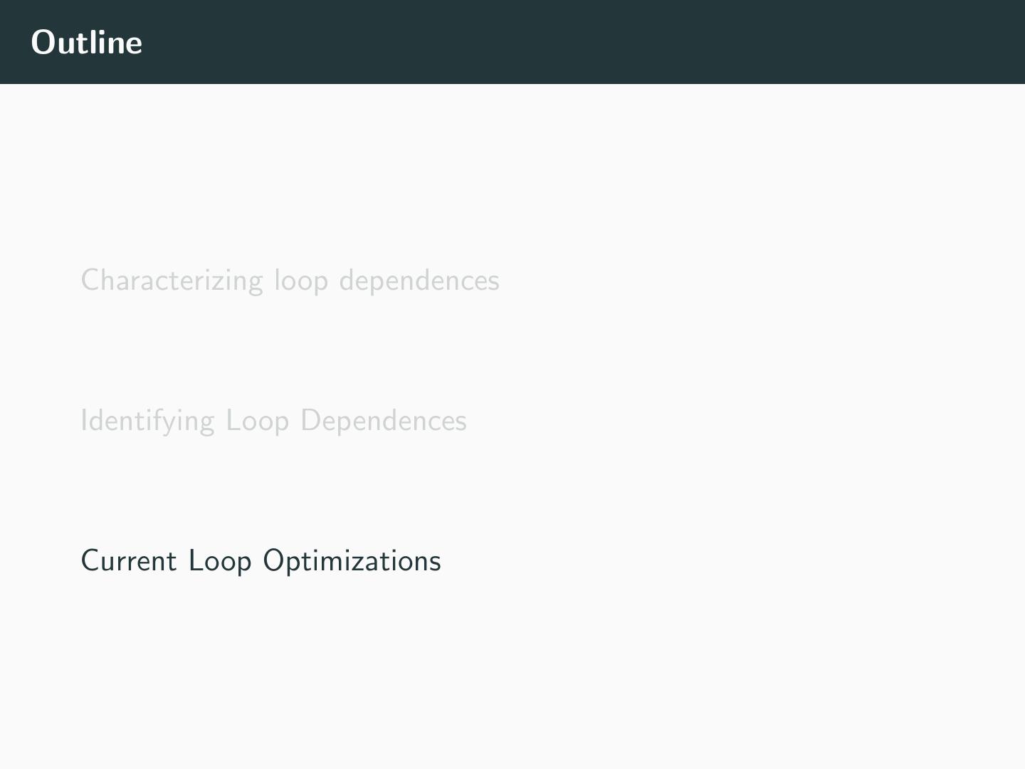Go to Current Loop Optimizations section

point(261,561)
